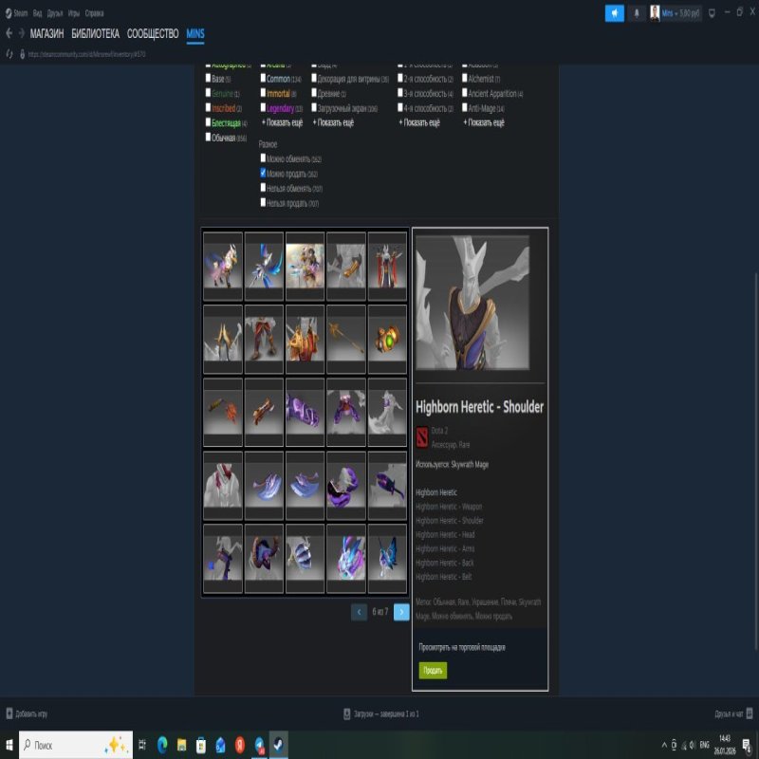
Task: Reload the page with refresh icon
Action: tap(9, 54)
